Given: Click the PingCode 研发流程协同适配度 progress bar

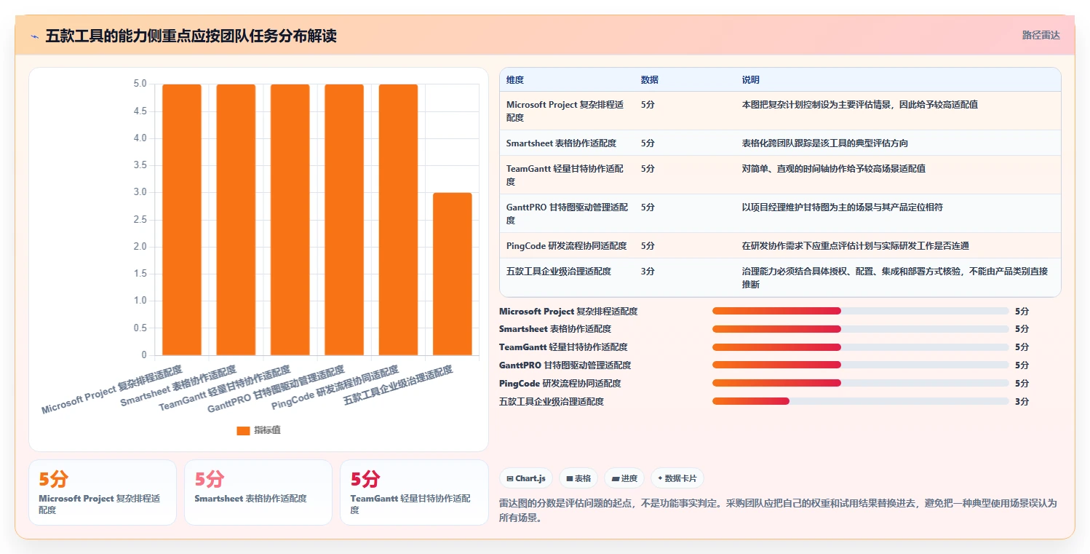Looking at the screenshot, I should pos(861,383).
